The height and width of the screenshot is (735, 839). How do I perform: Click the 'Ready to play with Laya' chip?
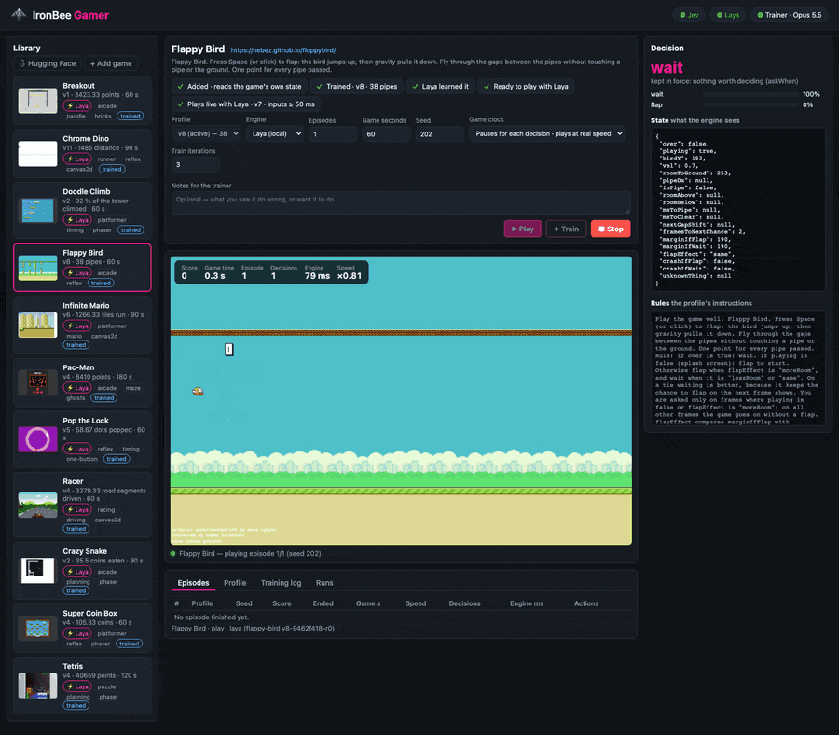pyautogui.click(x=526, y=86)
